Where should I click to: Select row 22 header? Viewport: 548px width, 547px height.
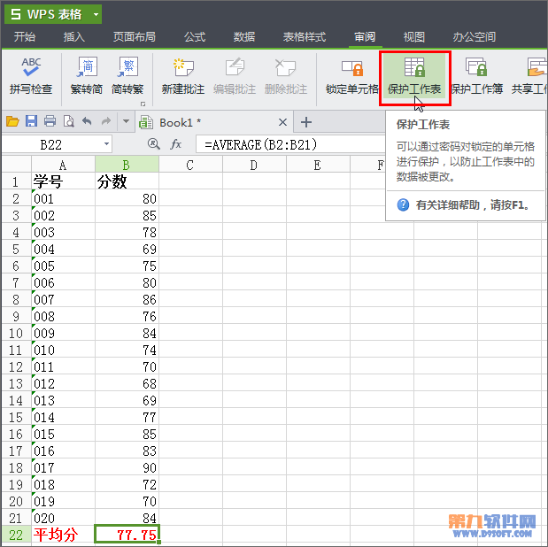[16, 535]
